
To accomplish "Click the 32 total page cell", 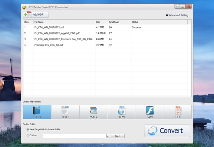I will click(110, 45).
